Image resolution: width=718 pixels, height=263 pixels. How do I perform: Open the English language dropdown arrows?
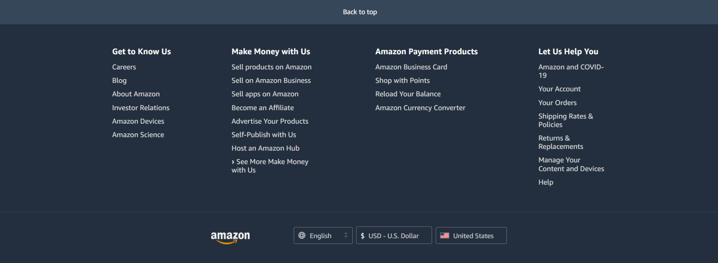coord(346,235)
